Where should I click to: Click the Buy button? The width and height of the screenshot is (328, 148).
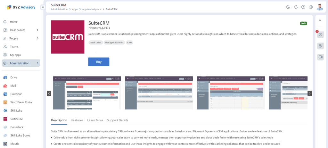coord(99,62)
